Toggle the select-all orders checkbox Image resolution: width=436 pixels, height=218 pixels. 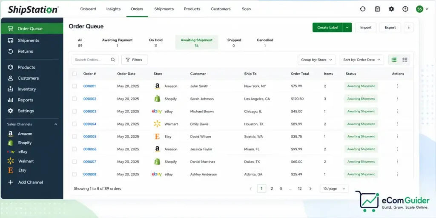pyautogui.click(x=74, y=74)
